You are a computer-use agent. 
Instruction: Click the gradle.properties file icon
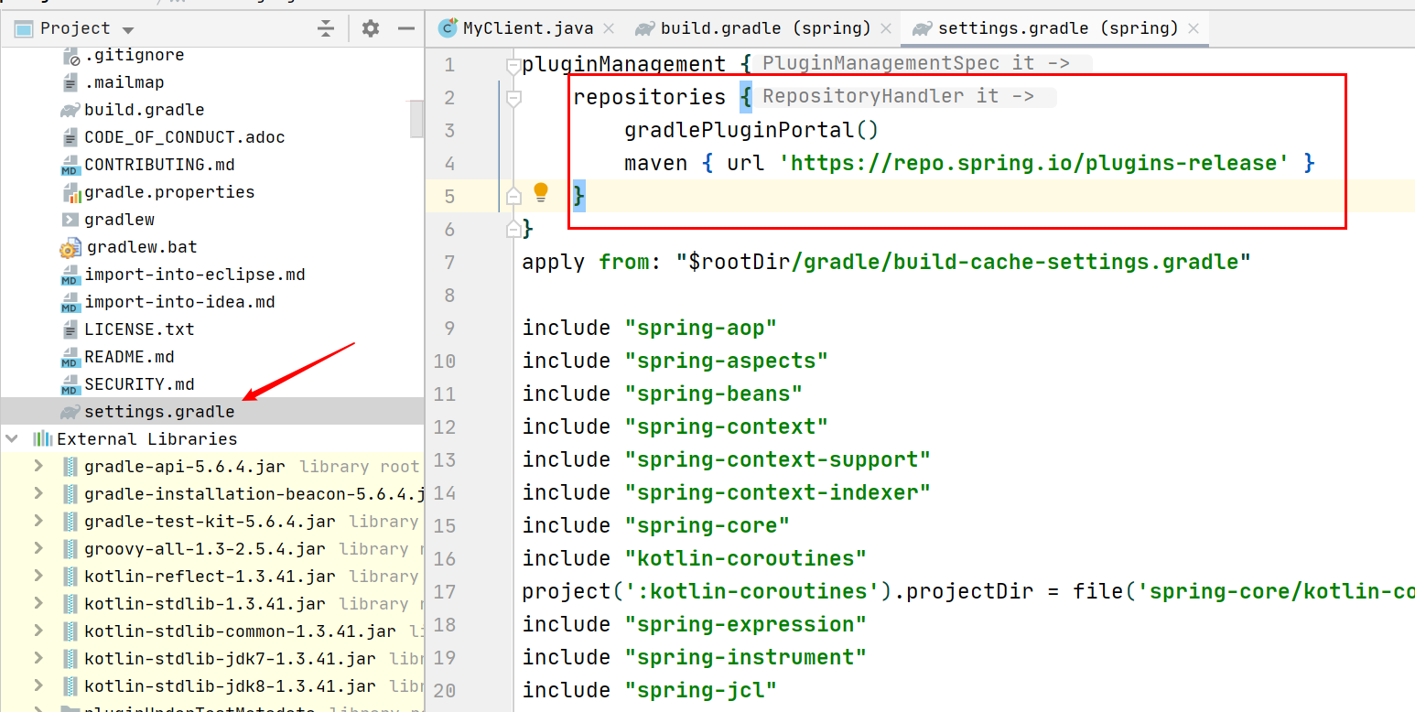[x=70, y=192]
